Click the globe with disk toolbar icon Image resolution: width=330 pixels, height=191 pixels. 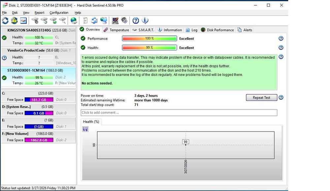point(74,20)
